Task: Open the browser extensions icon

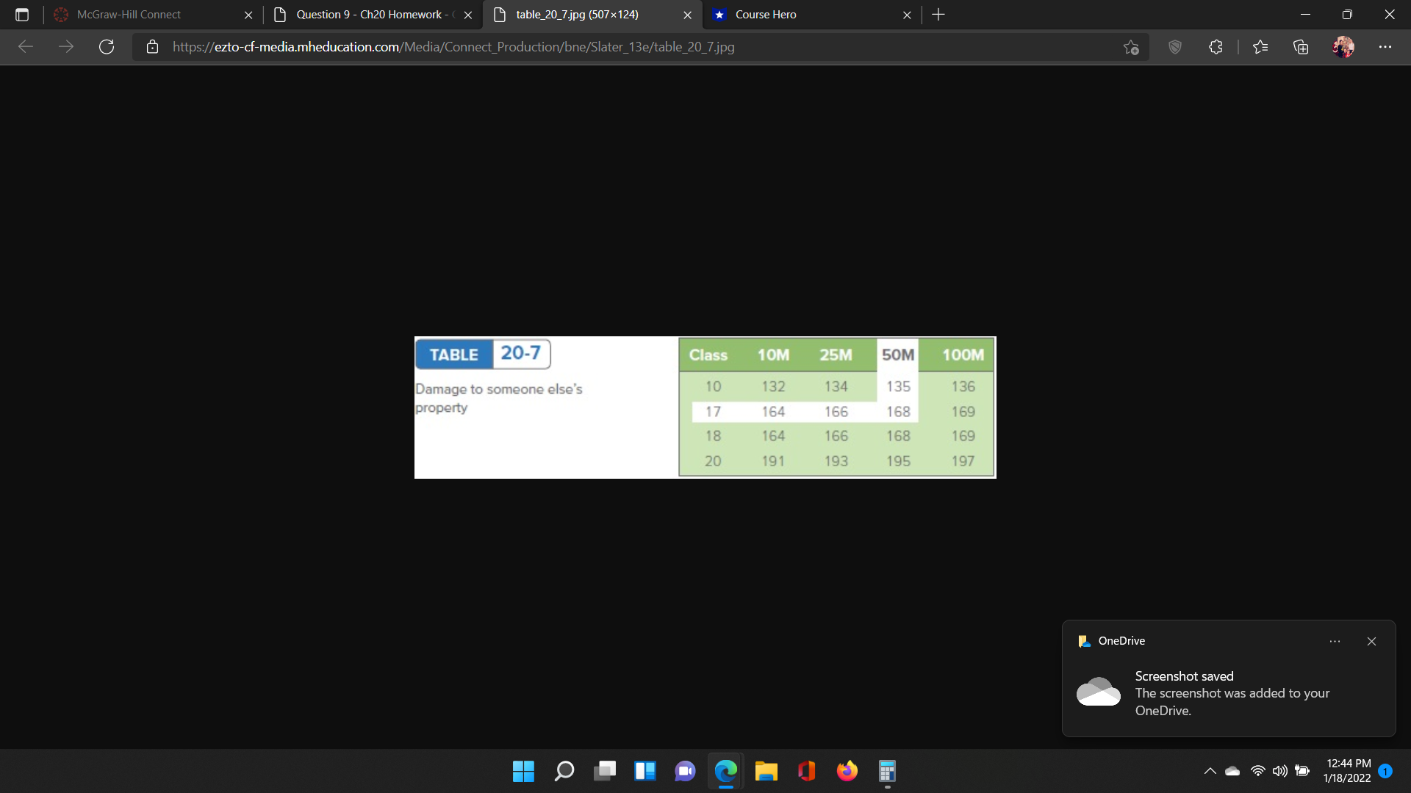Action: [x=1216, y=46]
